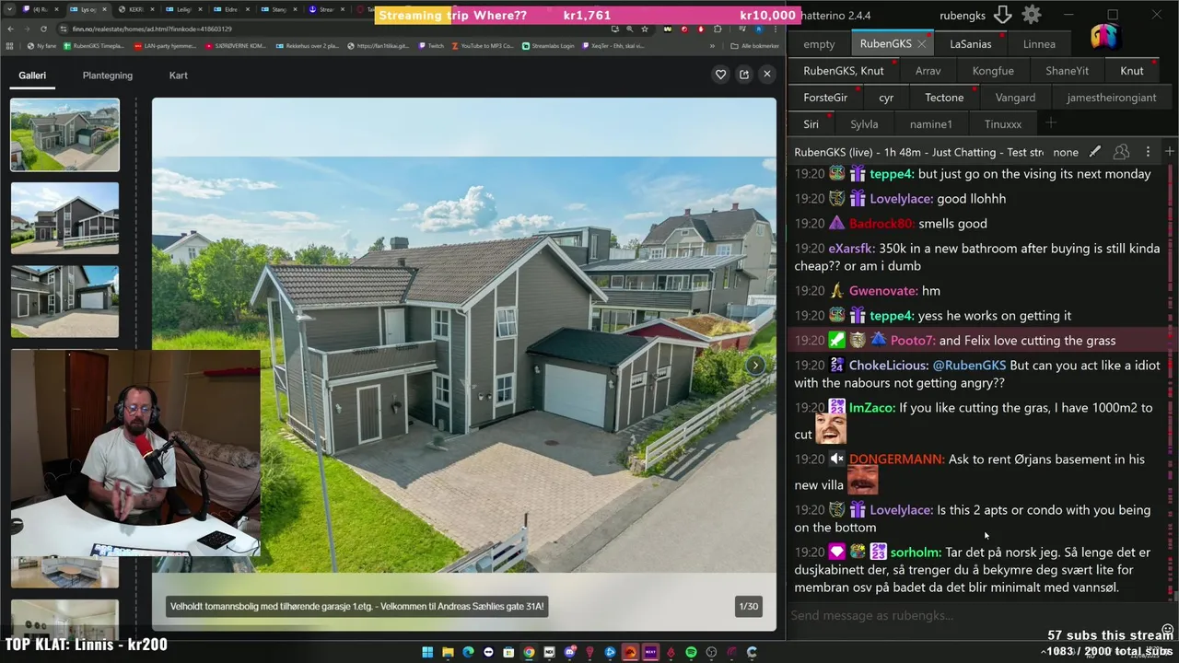The height and width of the screenshot is (663, 1179).
Task: Select the third thumbnail with garage
Action: point(64,302)
